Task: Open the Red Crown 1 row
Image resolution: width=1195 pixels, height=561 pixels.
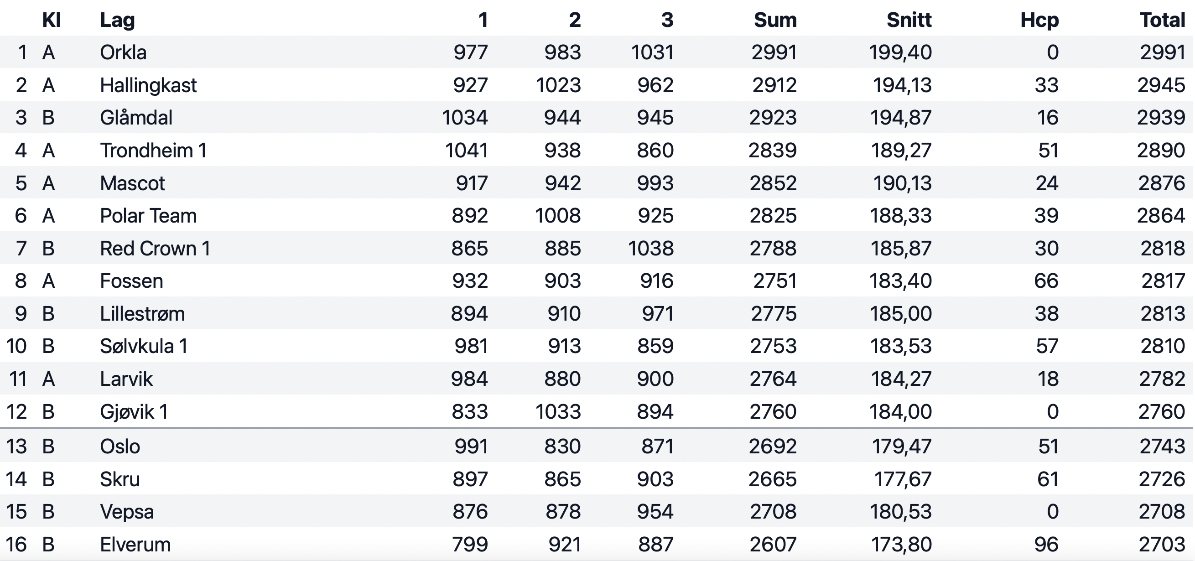Action: [x=597, y=248]
